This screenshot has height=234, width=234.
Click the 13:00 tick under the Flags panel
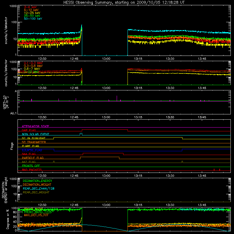106,176
